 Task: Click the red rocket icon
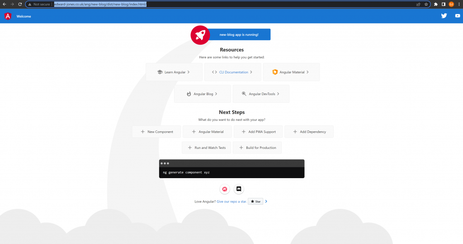coord(200,35)
